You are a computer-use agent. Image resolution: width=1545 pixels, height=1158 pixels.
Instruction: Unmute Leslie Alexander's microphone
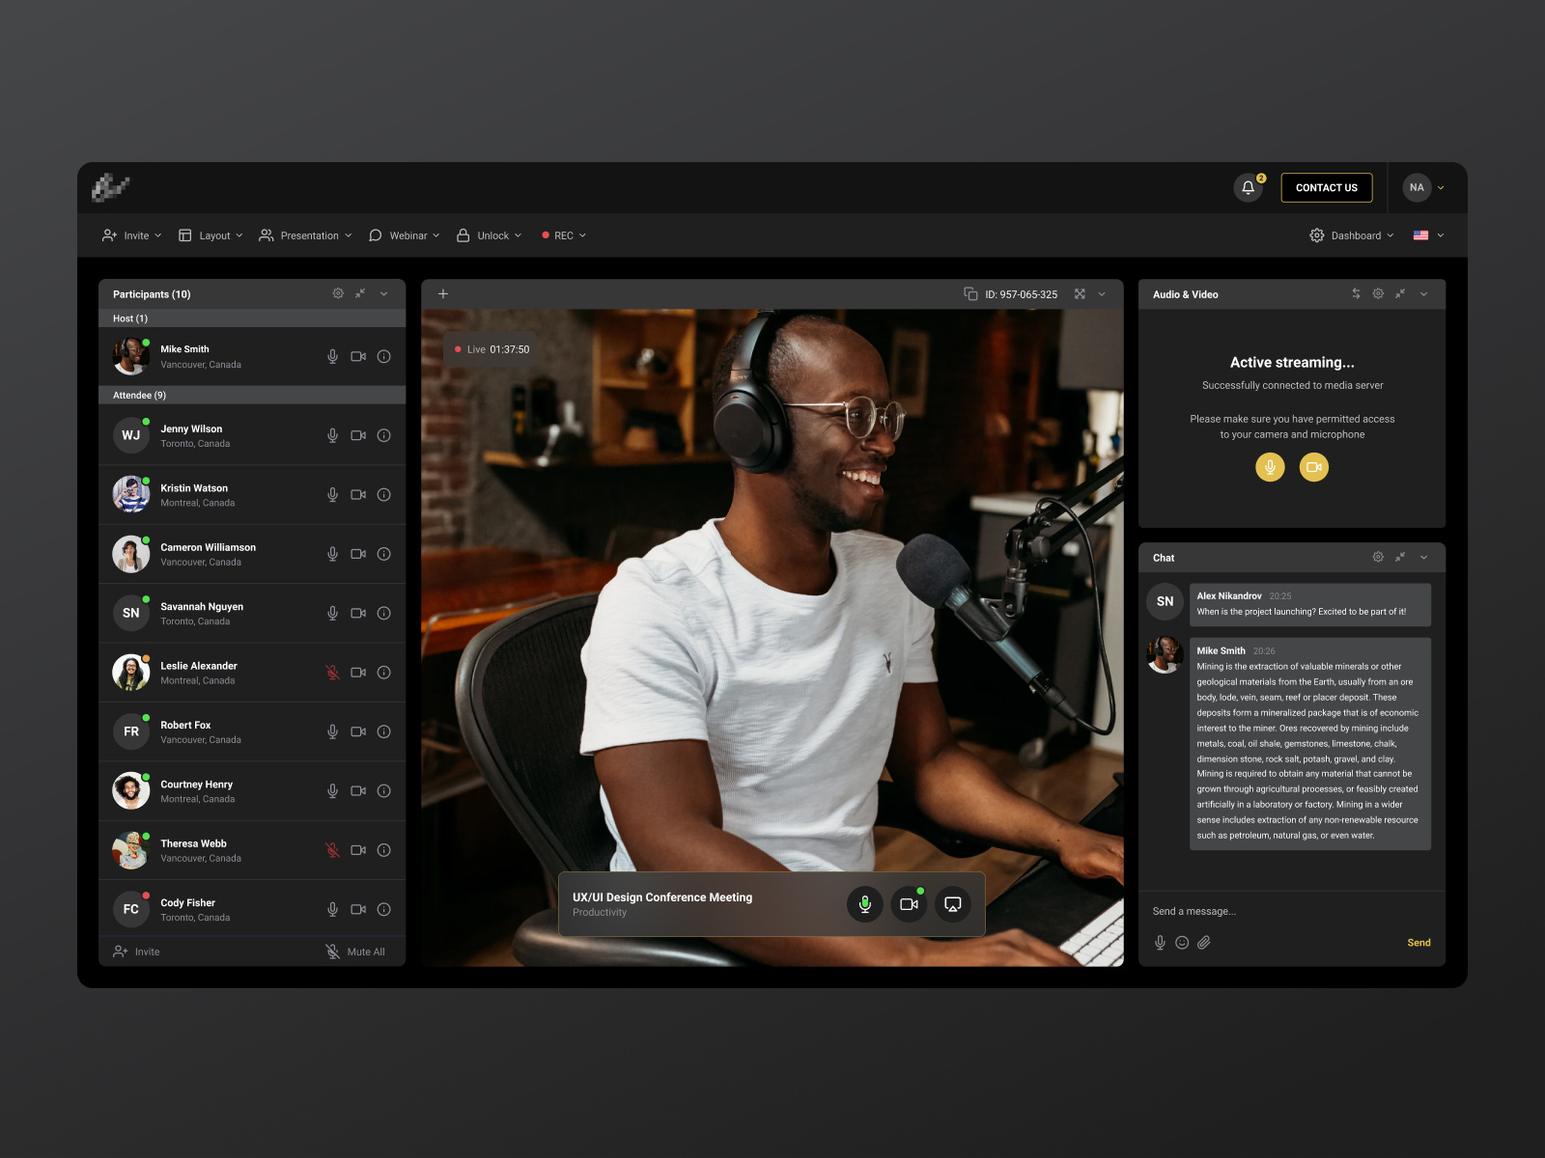tap(332, 673)
